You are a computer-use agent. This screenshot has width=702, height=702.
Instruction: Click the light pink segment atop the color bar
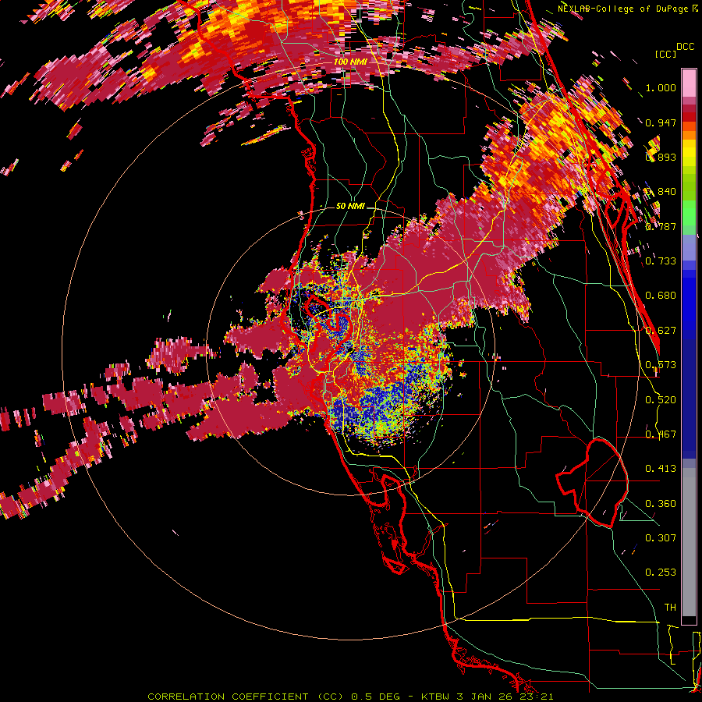689,83
